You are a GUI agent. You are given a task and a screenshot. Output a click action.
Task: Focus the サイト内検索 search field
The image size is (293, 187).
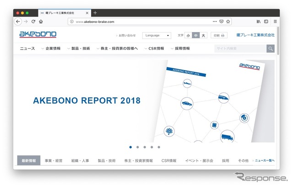(240, 49)
